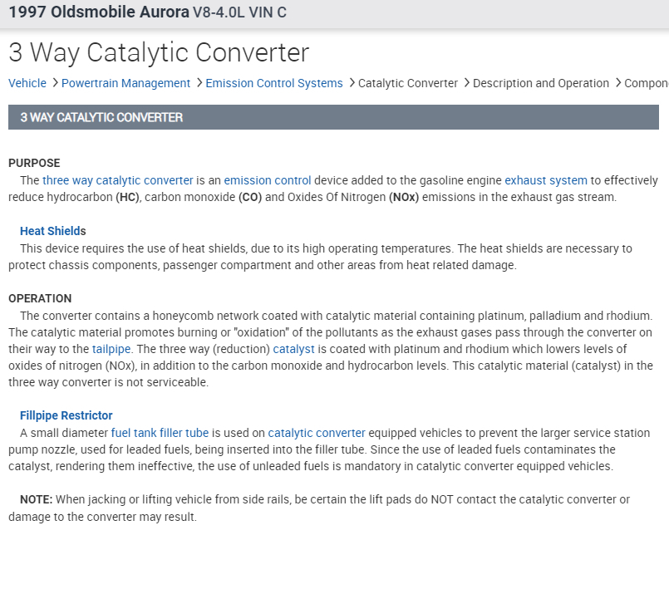Click the OPERATION section heading

(40, 298)
